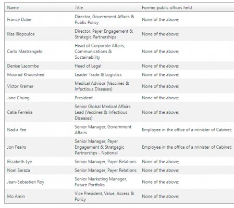Select the Jon Feairs name cell
The height and width of the screenshot is (208, 234).
[17, 147]
